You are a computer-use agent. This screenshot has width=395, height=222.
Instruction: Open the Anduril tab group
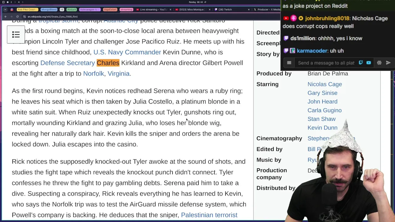tap(72, 10)
